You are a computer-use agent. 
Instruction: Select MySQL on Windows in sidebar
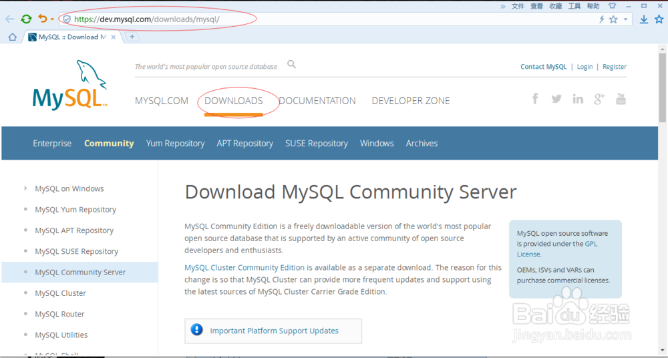pos(69,189)
